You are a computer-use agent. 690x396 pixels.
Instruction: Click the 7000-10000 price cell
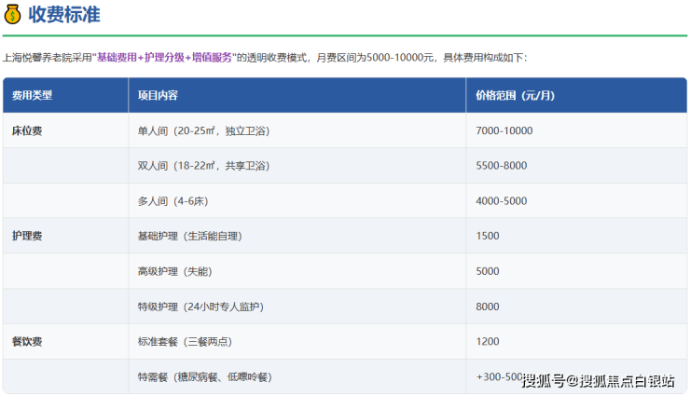tap(504, 130)
